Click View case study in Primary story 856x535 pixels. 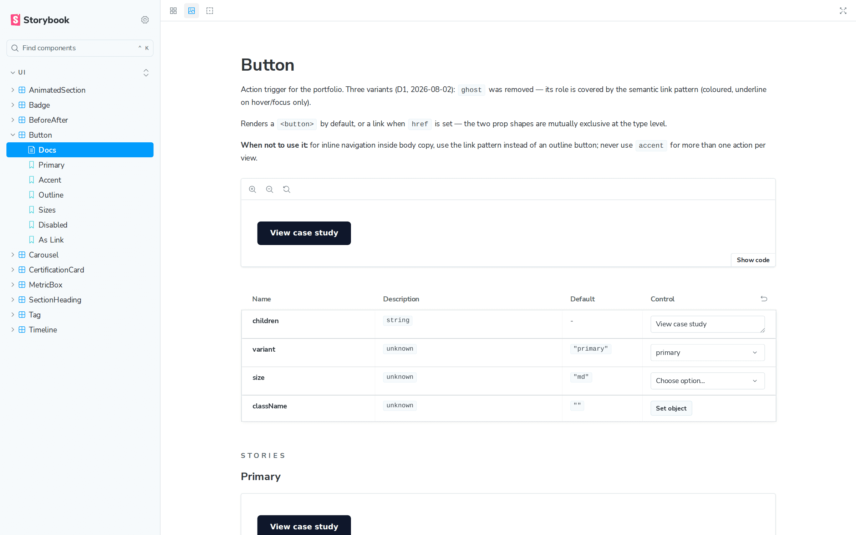click(304, 525)
